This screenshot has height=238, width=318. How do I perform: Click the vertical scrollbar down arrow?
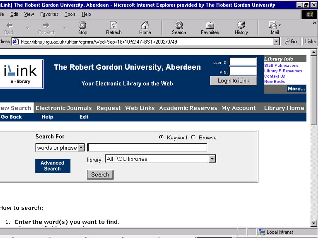tap(314, 223)
